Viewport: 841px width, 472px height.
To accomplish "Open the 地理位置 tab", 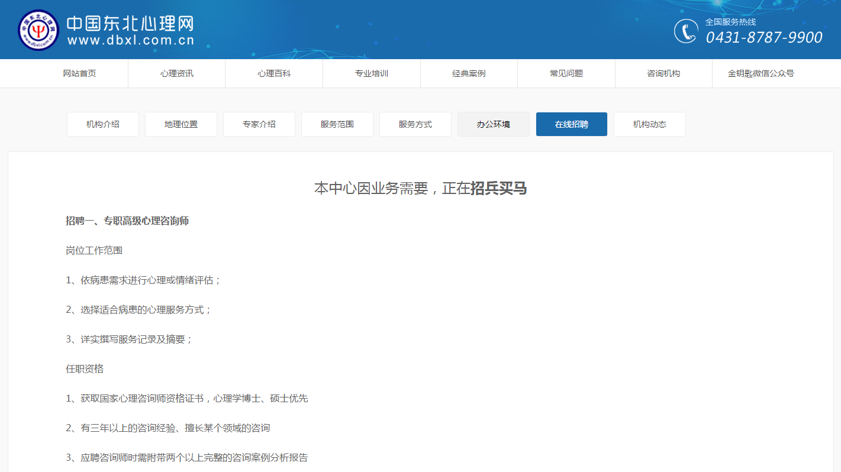I will pos(181,124).
